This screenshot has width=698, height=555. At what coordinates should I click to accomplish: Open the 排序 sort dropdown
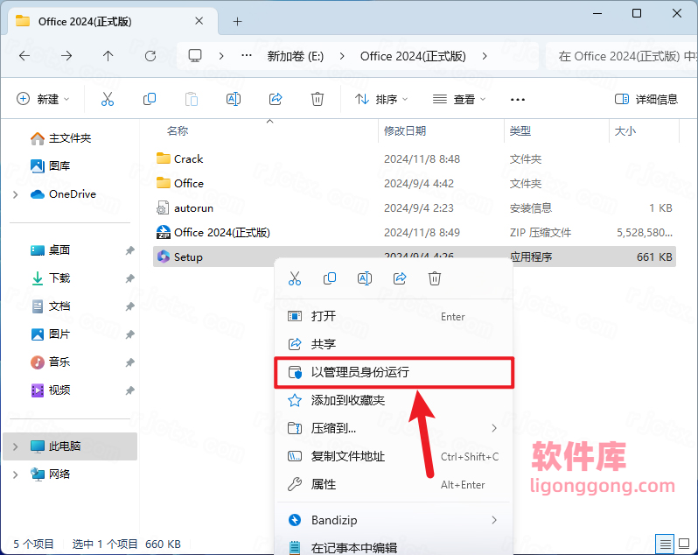pos(381,99)
